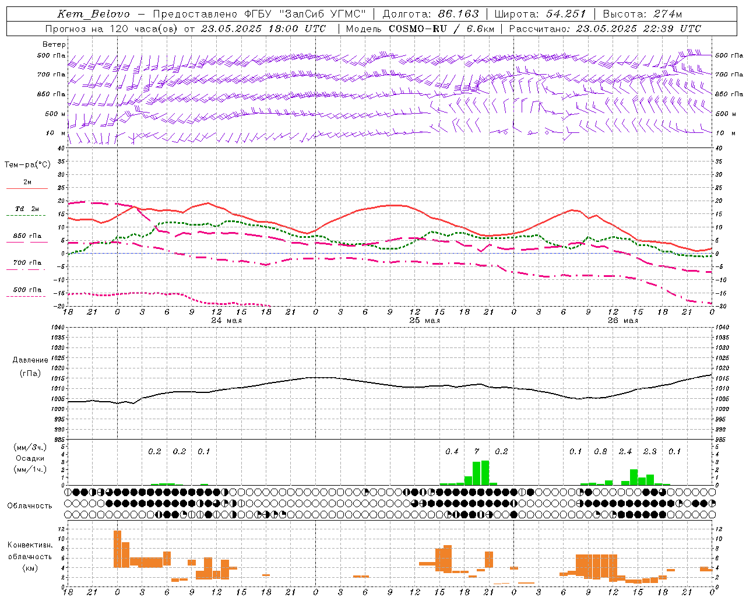
Task: Click the (мм/3ч.) units label
Action: 30,448
